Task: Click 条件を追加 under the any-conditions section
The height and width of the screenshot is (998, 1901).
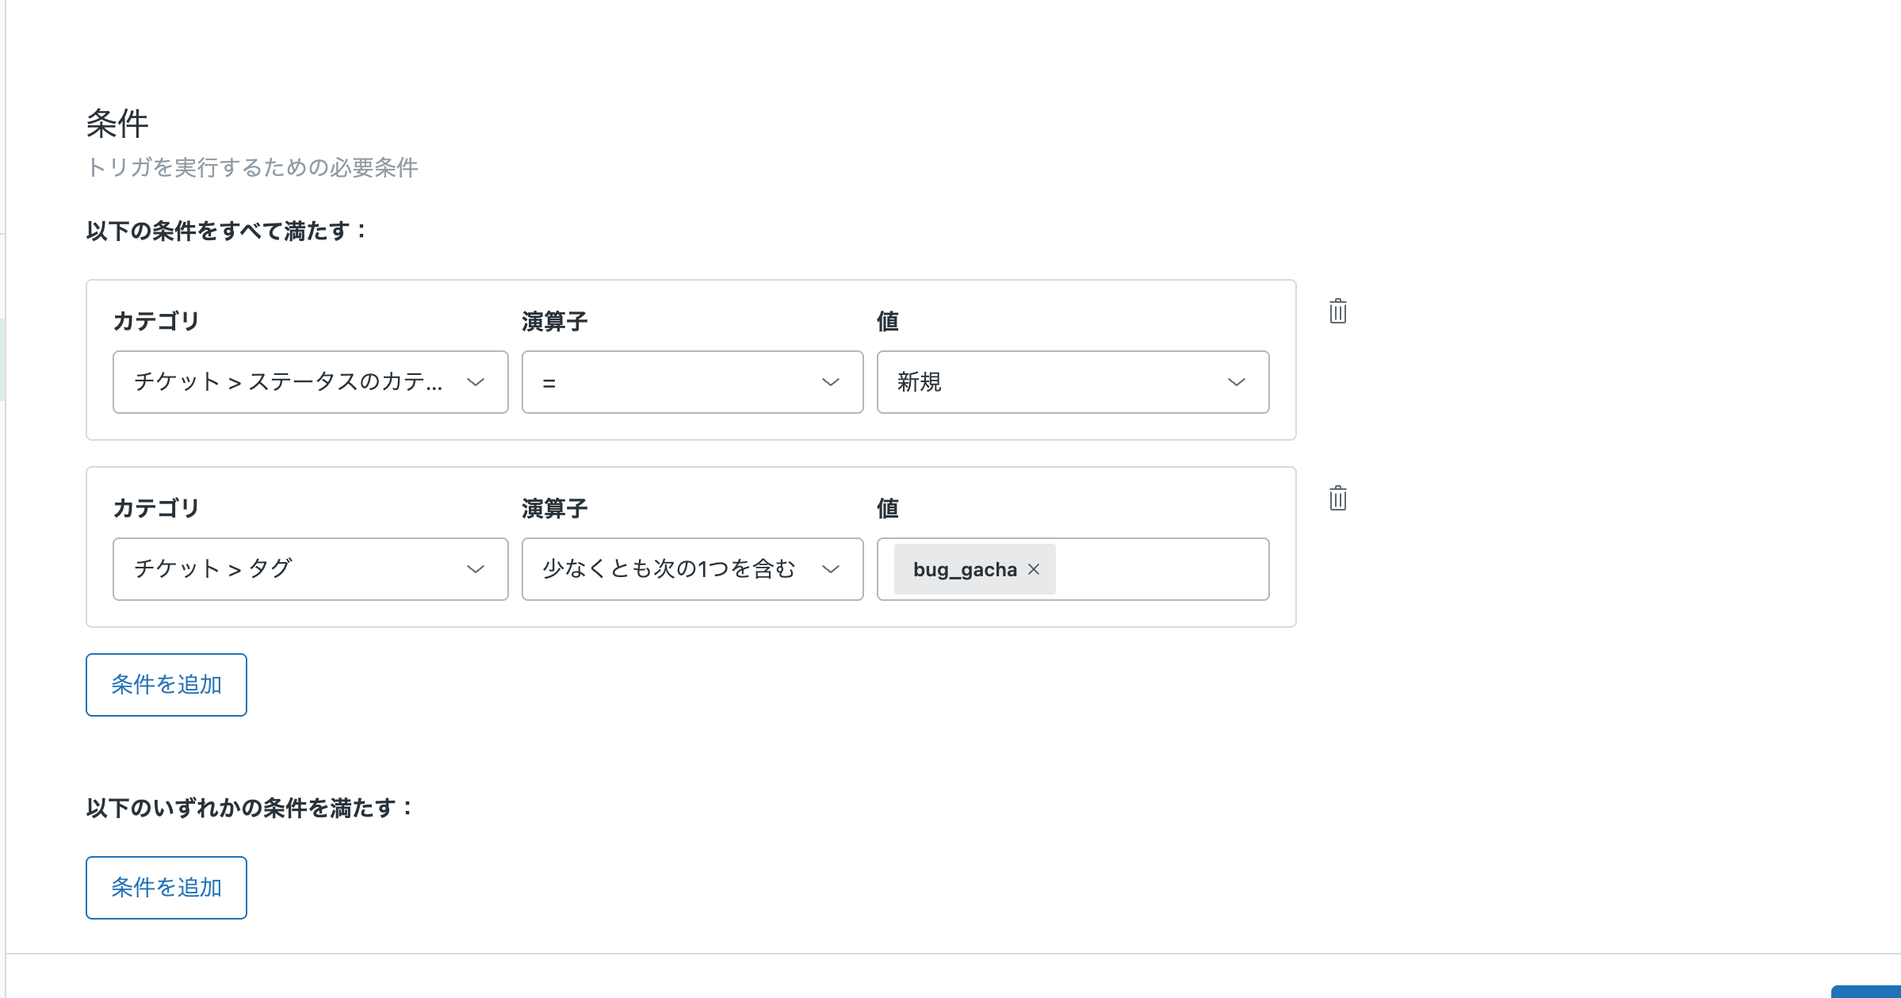Action: click(x=166, y=888)
